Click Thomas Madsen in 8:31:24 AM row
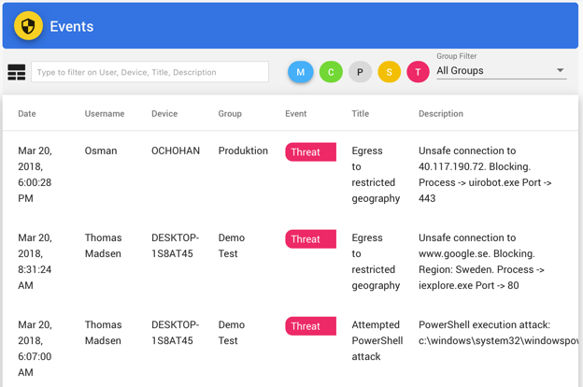 point(103,246)
